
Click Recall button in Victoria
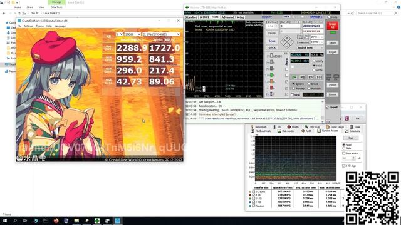[x=333, y=52]
